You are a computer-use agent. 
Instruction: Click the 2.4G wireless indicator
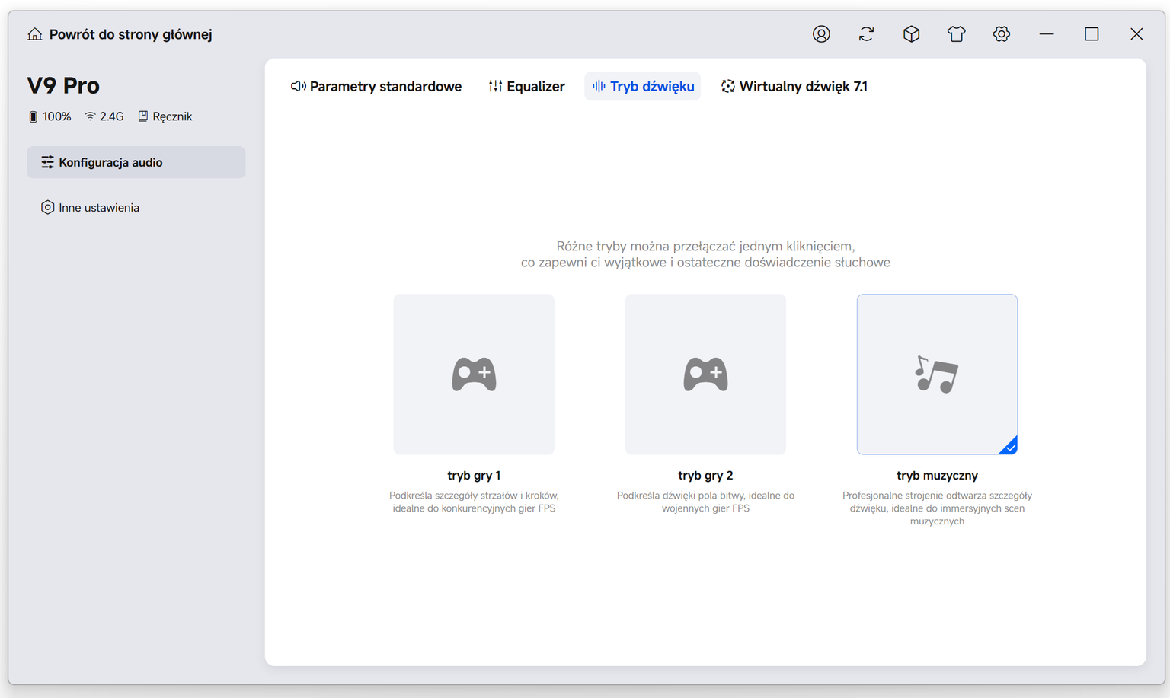pyautogui.click(x=104, y=116)
